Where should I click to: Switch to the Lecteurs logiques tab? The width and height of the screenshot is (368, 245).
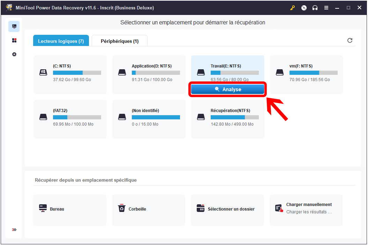tap(61, 41)
